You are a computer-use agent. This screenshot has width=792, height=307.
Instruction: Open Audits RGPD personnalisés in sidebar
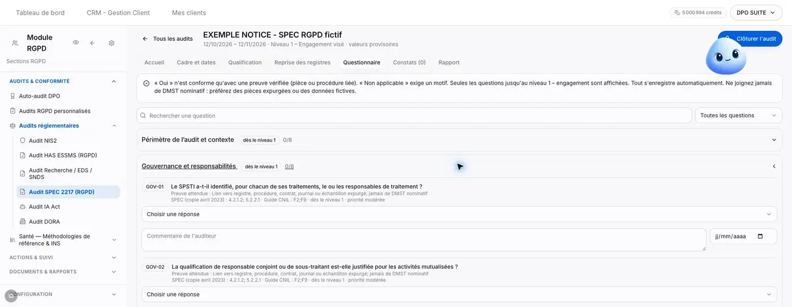55,111
